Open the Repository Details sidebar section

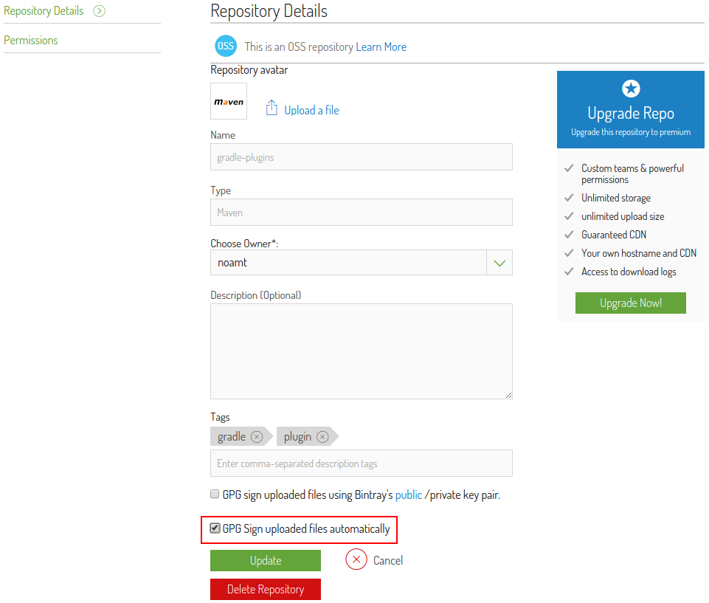[44, 11]
